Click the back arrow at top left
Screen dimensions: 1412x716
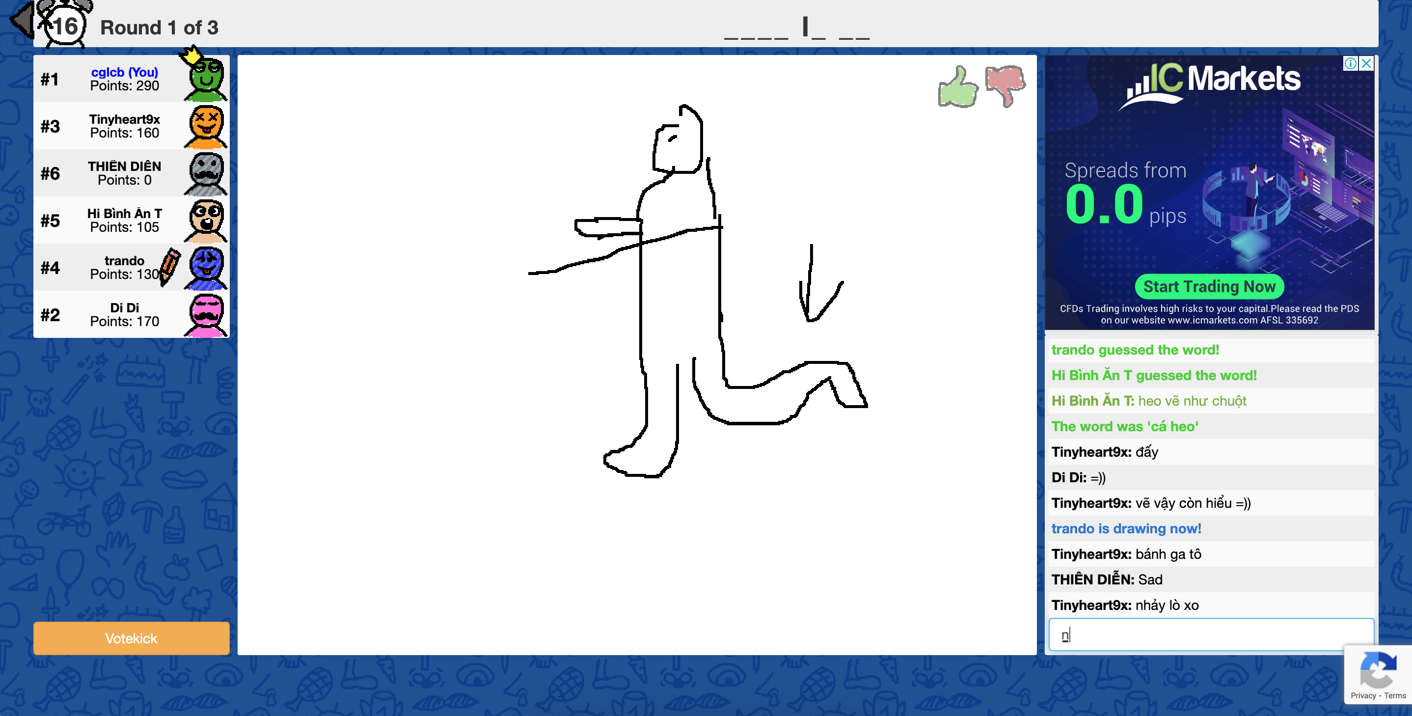(x=23, y=20)
